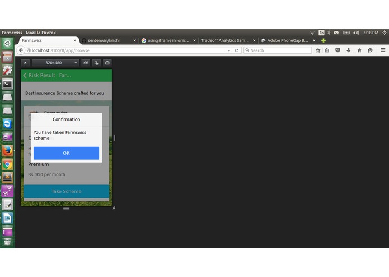Open the Downloads arrow icon
This screenshot has width=389, height=277.
pyautogui.click(x=349, y=50)
